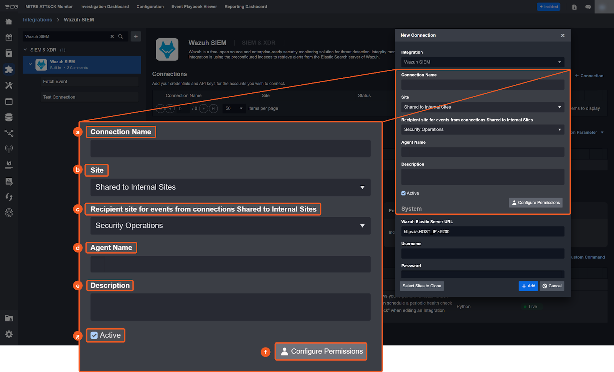Switch to the Investigation Dashboard tab
The image size is (614, 372).
pyautogui.click(x=104, y=7)
